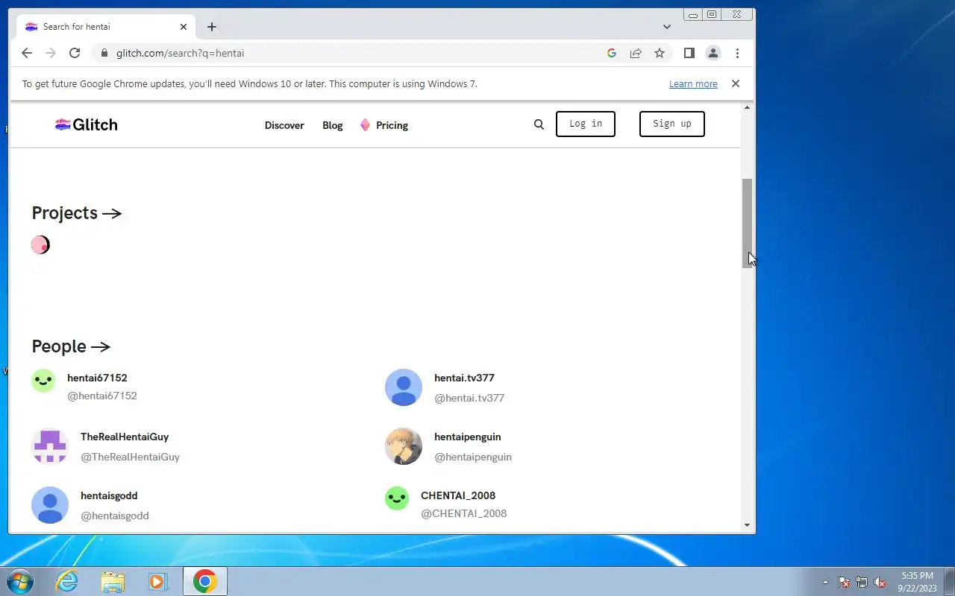
Task: Click the @TheRealHentaiGuy handle text
Action: [x=130, y=457]
